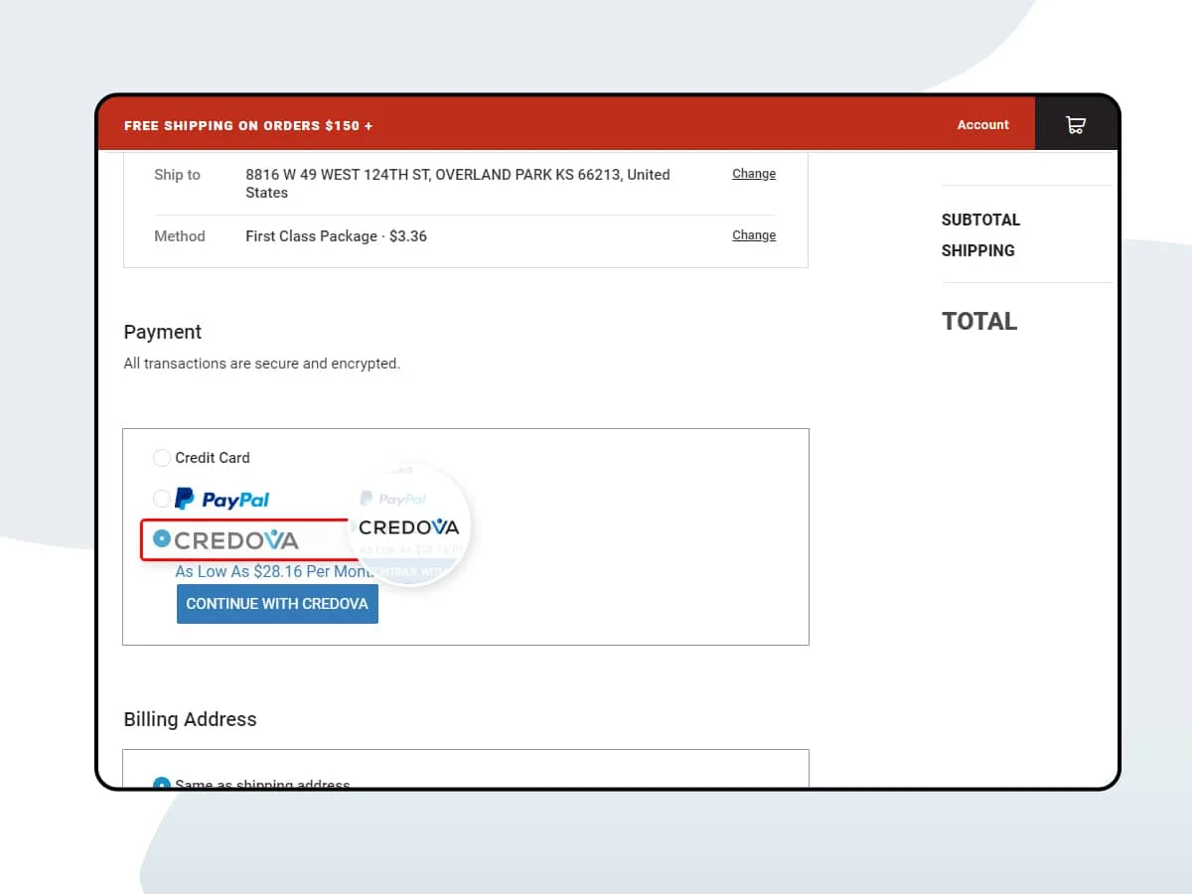The width and height of the screenshot is (1192, 894).
Task: Click Continue With Credova button
Action: coord(277,604)
